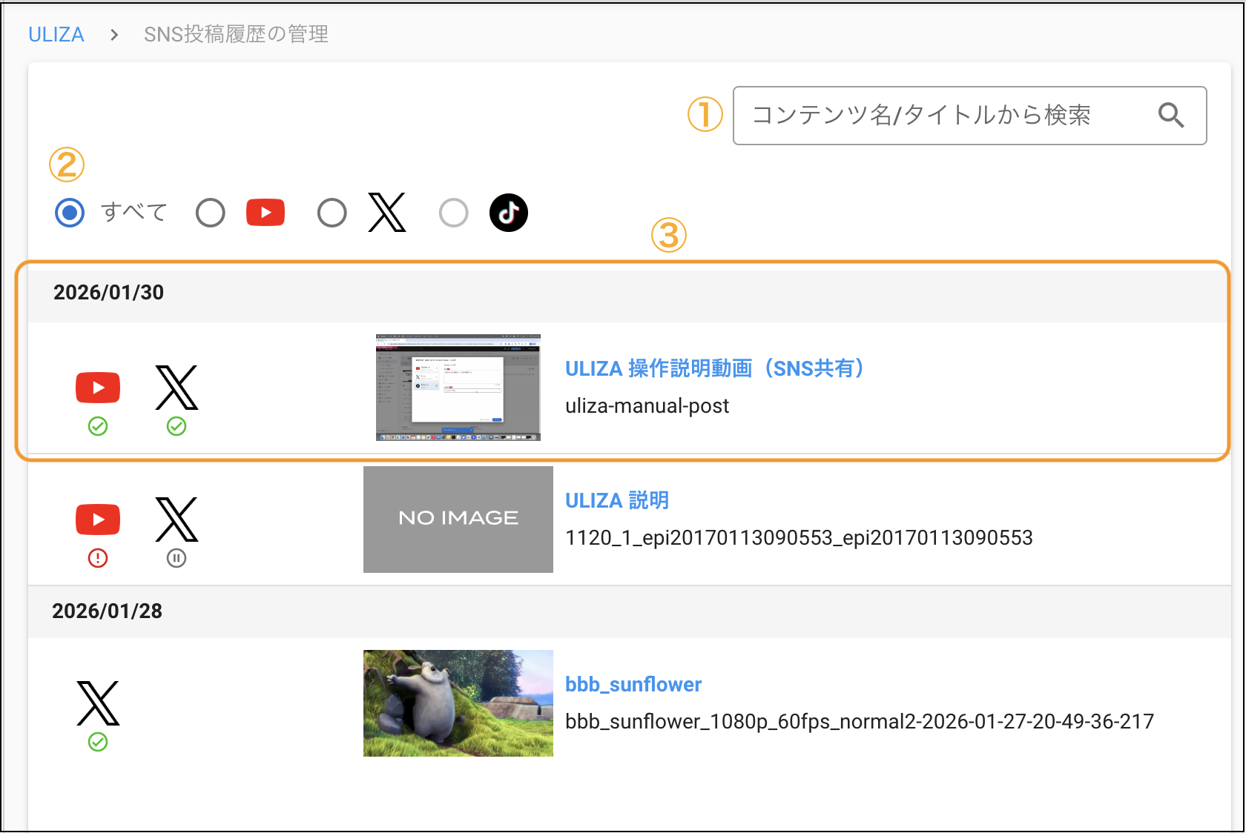Open the ULIZA 説明 title link
This screenshot has width=1246, height=833.
click(617, 500)
